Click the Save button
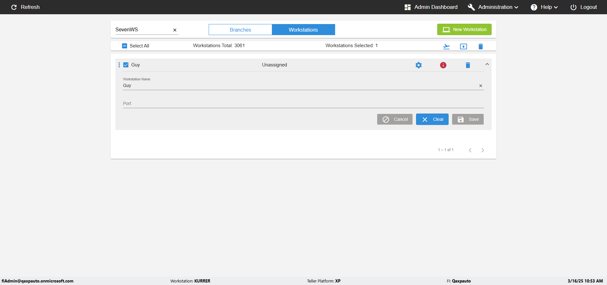Screen dimensions: 607x285 coord(468,119)
